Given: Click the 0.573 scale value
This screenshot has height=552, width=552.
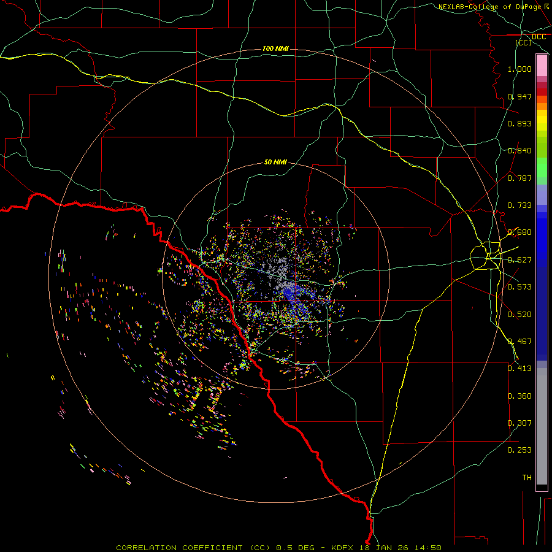Looking at the screenshot, I should [519, 287].
